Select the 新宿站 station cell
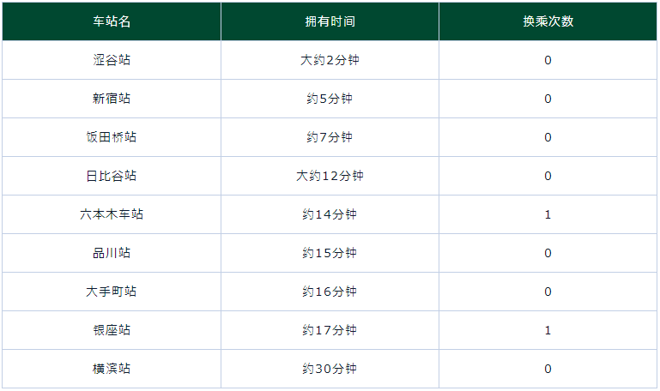The width and height of the screenshot is (660, 391). 112,99
